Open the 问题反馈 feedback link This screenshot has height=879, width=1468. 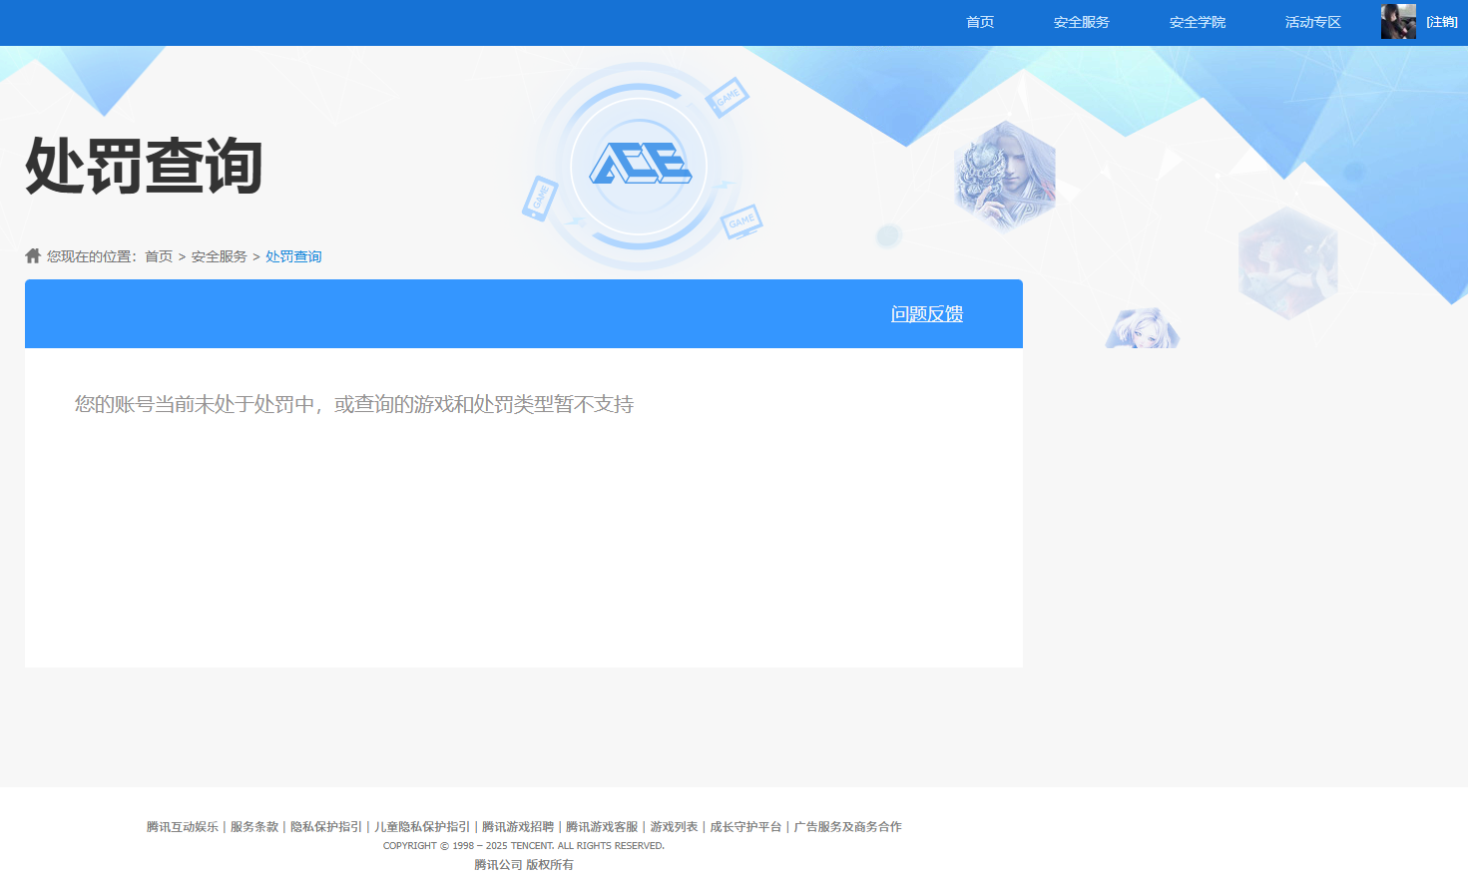coord(928,313)
